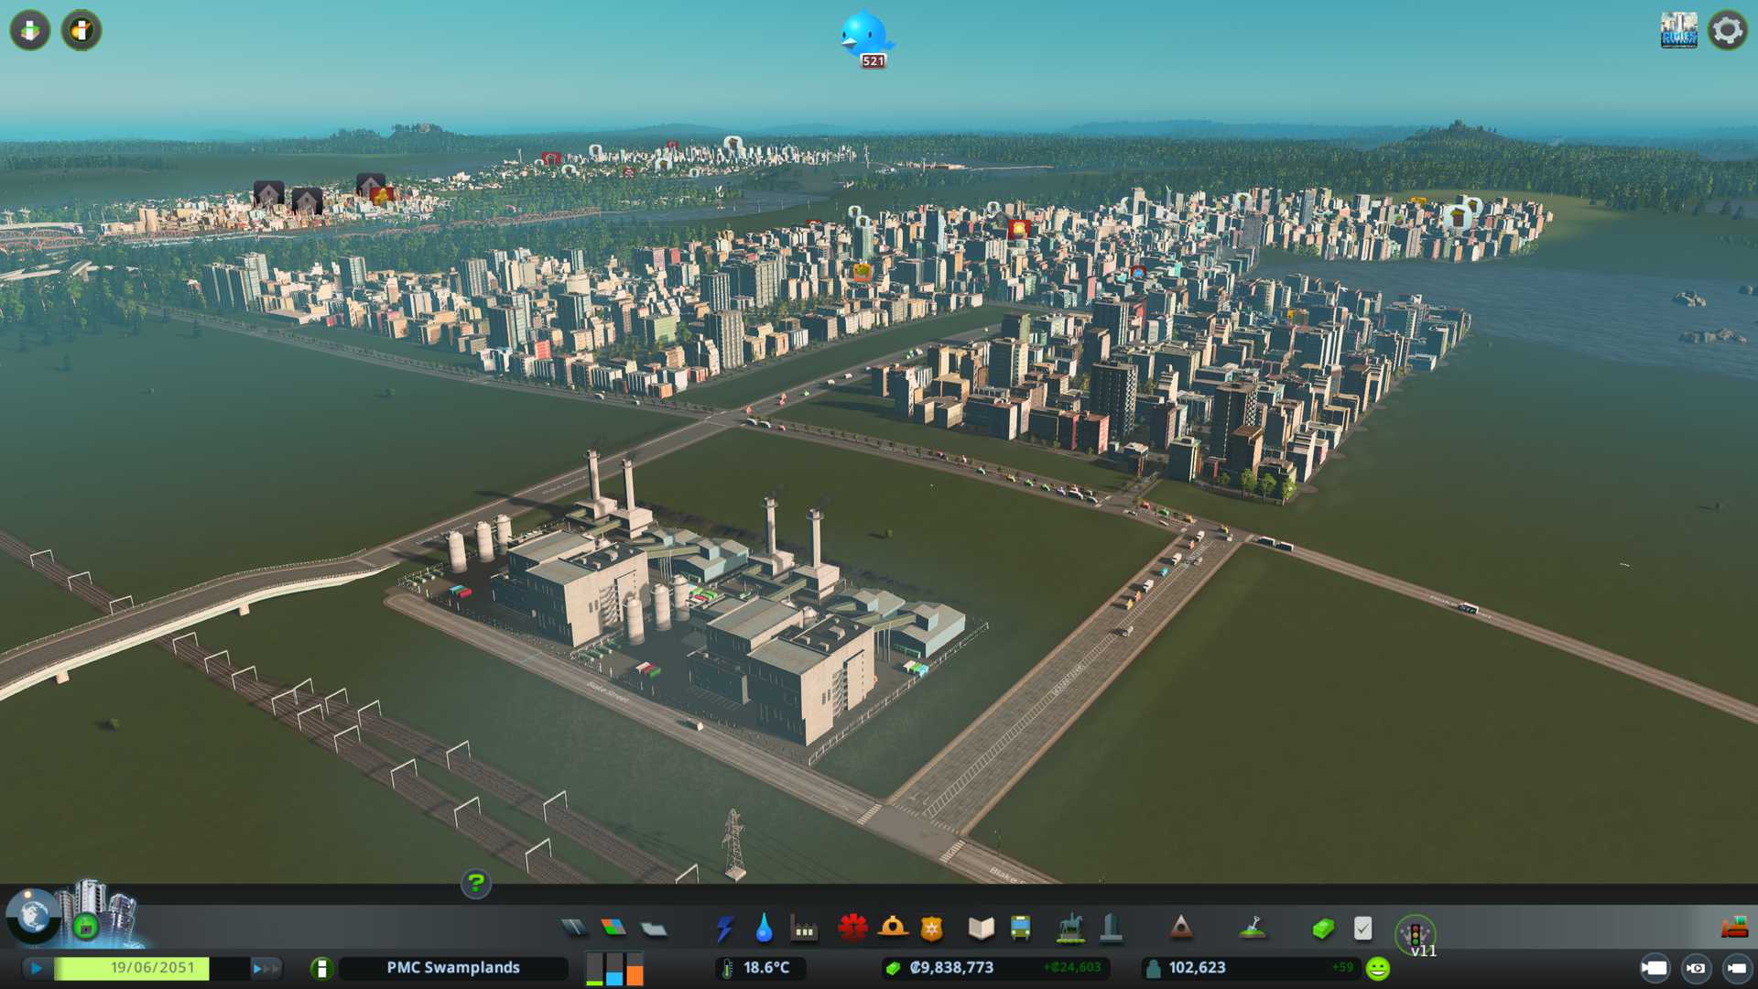Screen dimensions: 1758x989
Task: Select the Electricity build menu
Action: [x=724, y=929]
